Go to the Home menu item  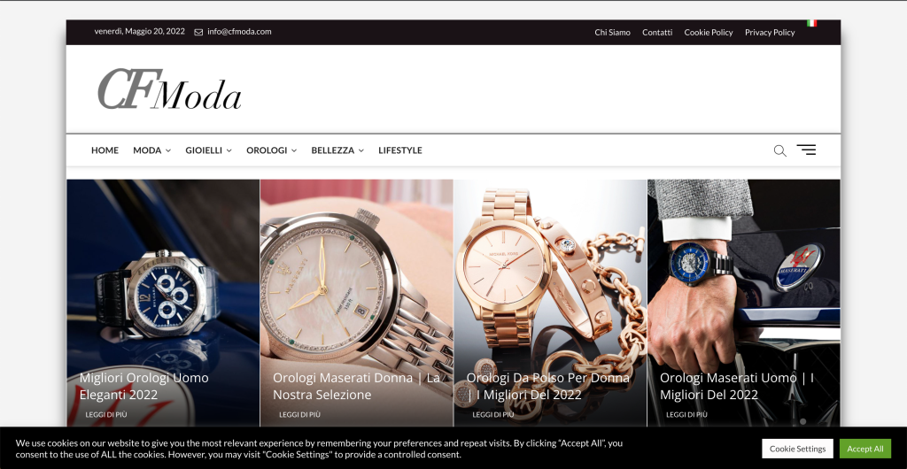(105, 150)
